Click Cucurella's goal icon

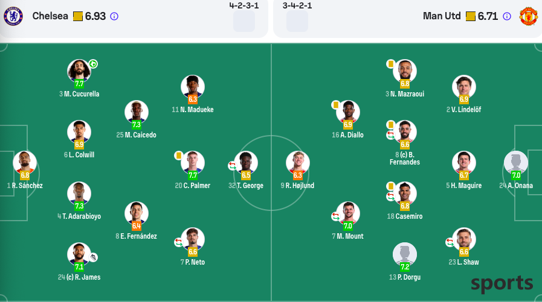tap(93, 64)
